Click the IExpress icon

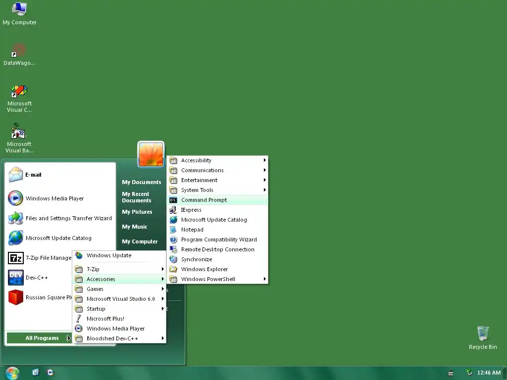pos(173,210)
